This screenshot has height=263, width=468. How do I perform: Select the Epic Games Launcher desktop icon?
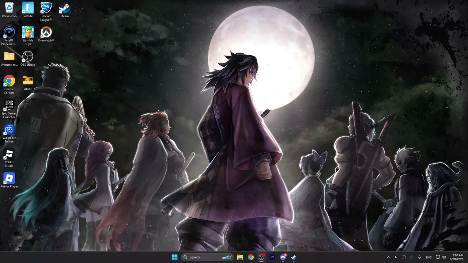[9, 109]
